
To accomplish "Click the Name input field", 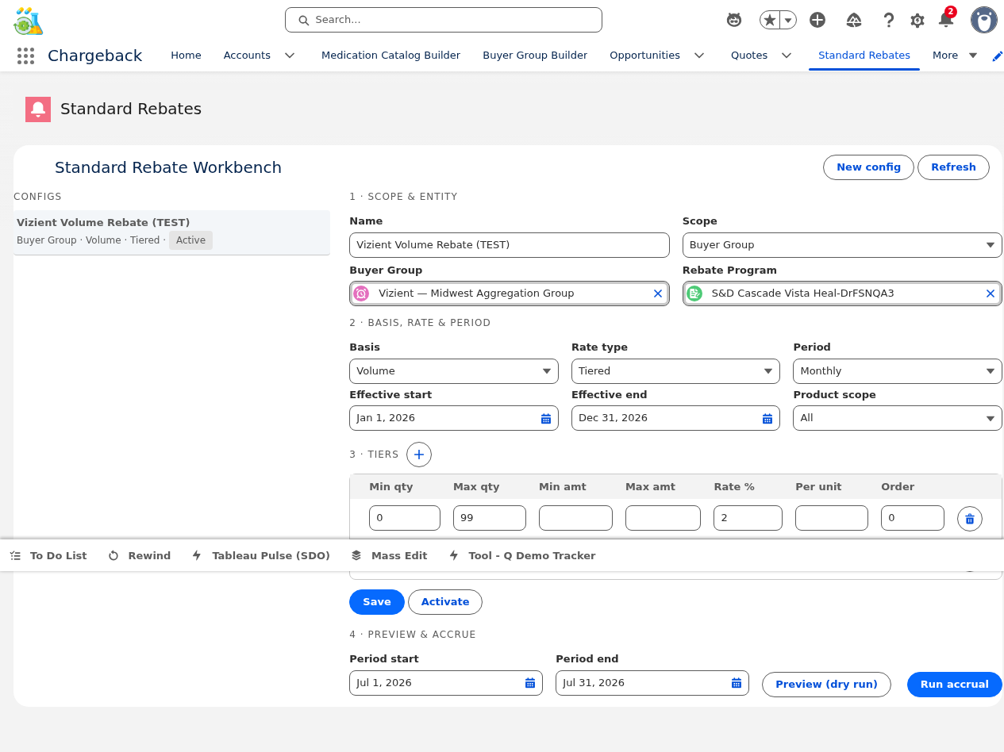I will (510, 245).
